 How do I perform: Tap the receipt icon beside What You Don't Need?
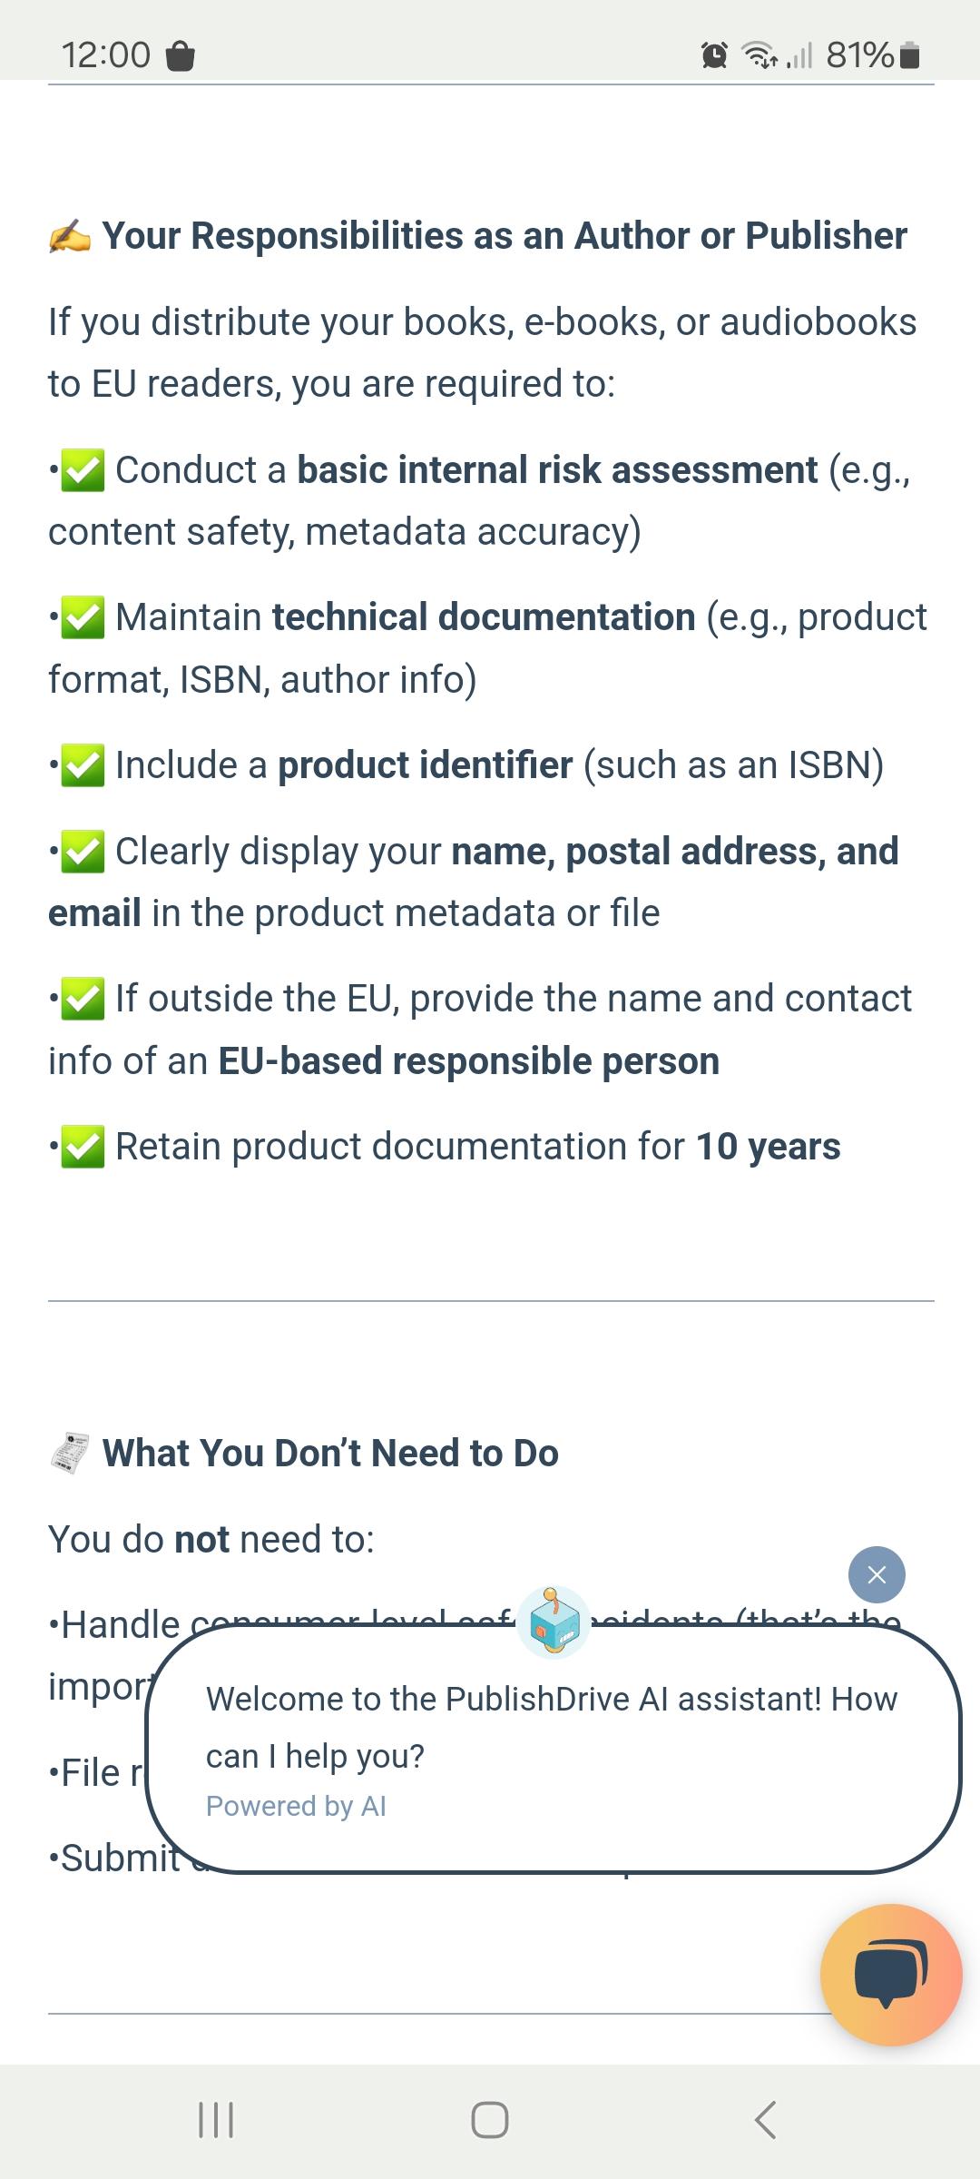click(70, 1454)
